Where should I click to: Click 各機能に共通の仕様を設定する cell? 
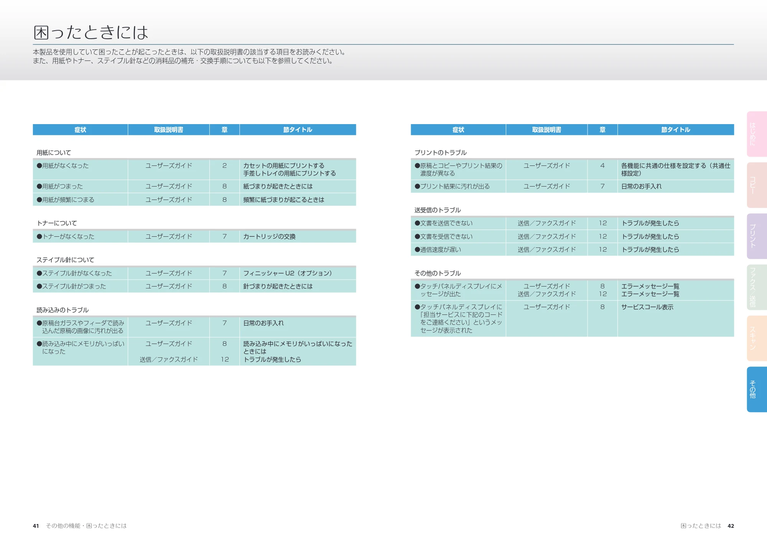click(676, 169)
